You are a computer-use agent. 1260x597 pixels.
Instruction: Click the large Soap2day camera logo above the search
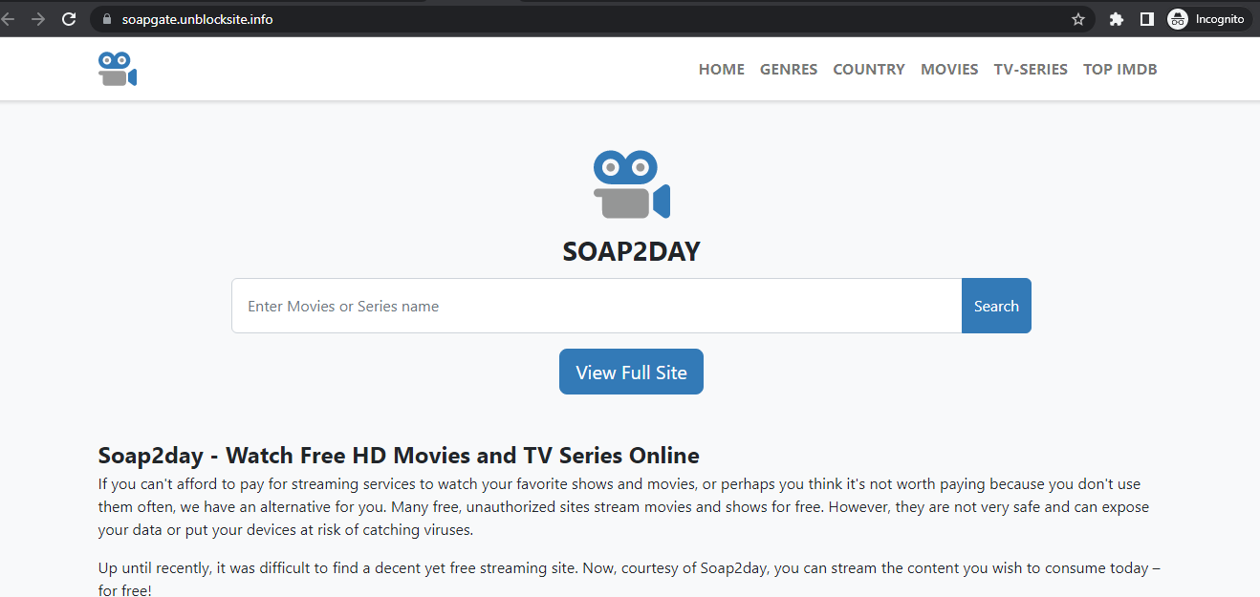pyautogui.click(x=630, y=183)
